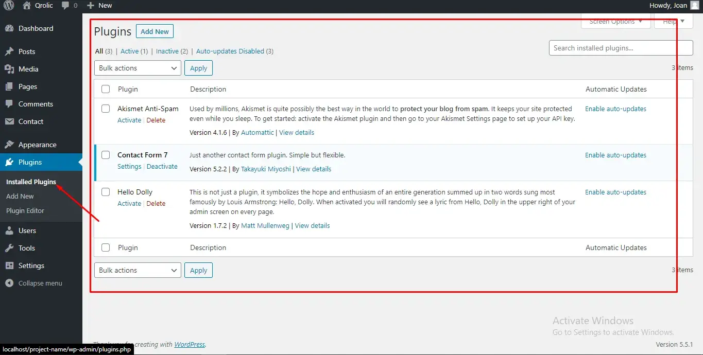Click the Appearance paintbrush icon
Screen dimensions: 703x355
(9, 145)
